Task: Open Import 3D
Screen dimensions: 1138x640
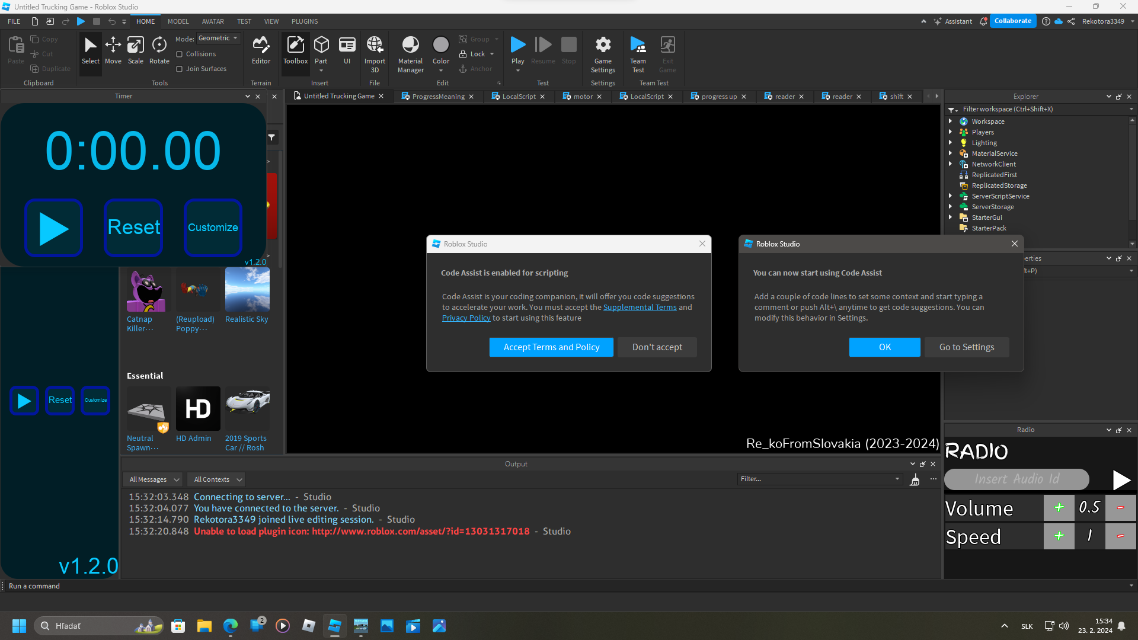Action: coord(375,55)
